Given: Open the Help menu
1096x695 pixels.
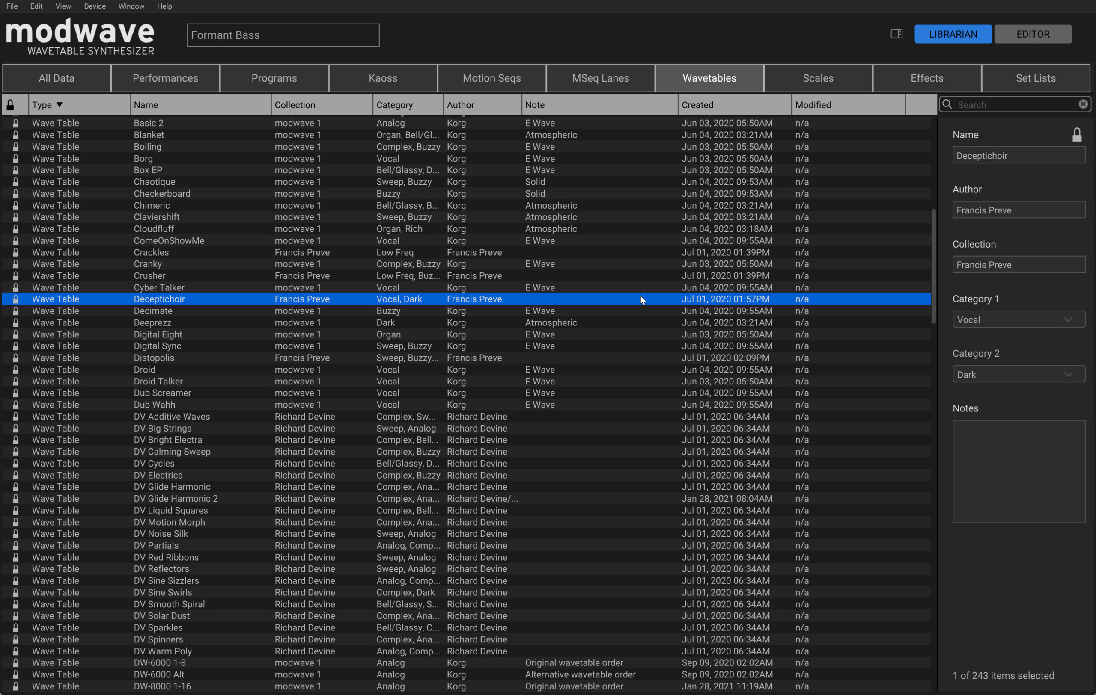Looking at the screenshot, I should click(x=164, y=6).
